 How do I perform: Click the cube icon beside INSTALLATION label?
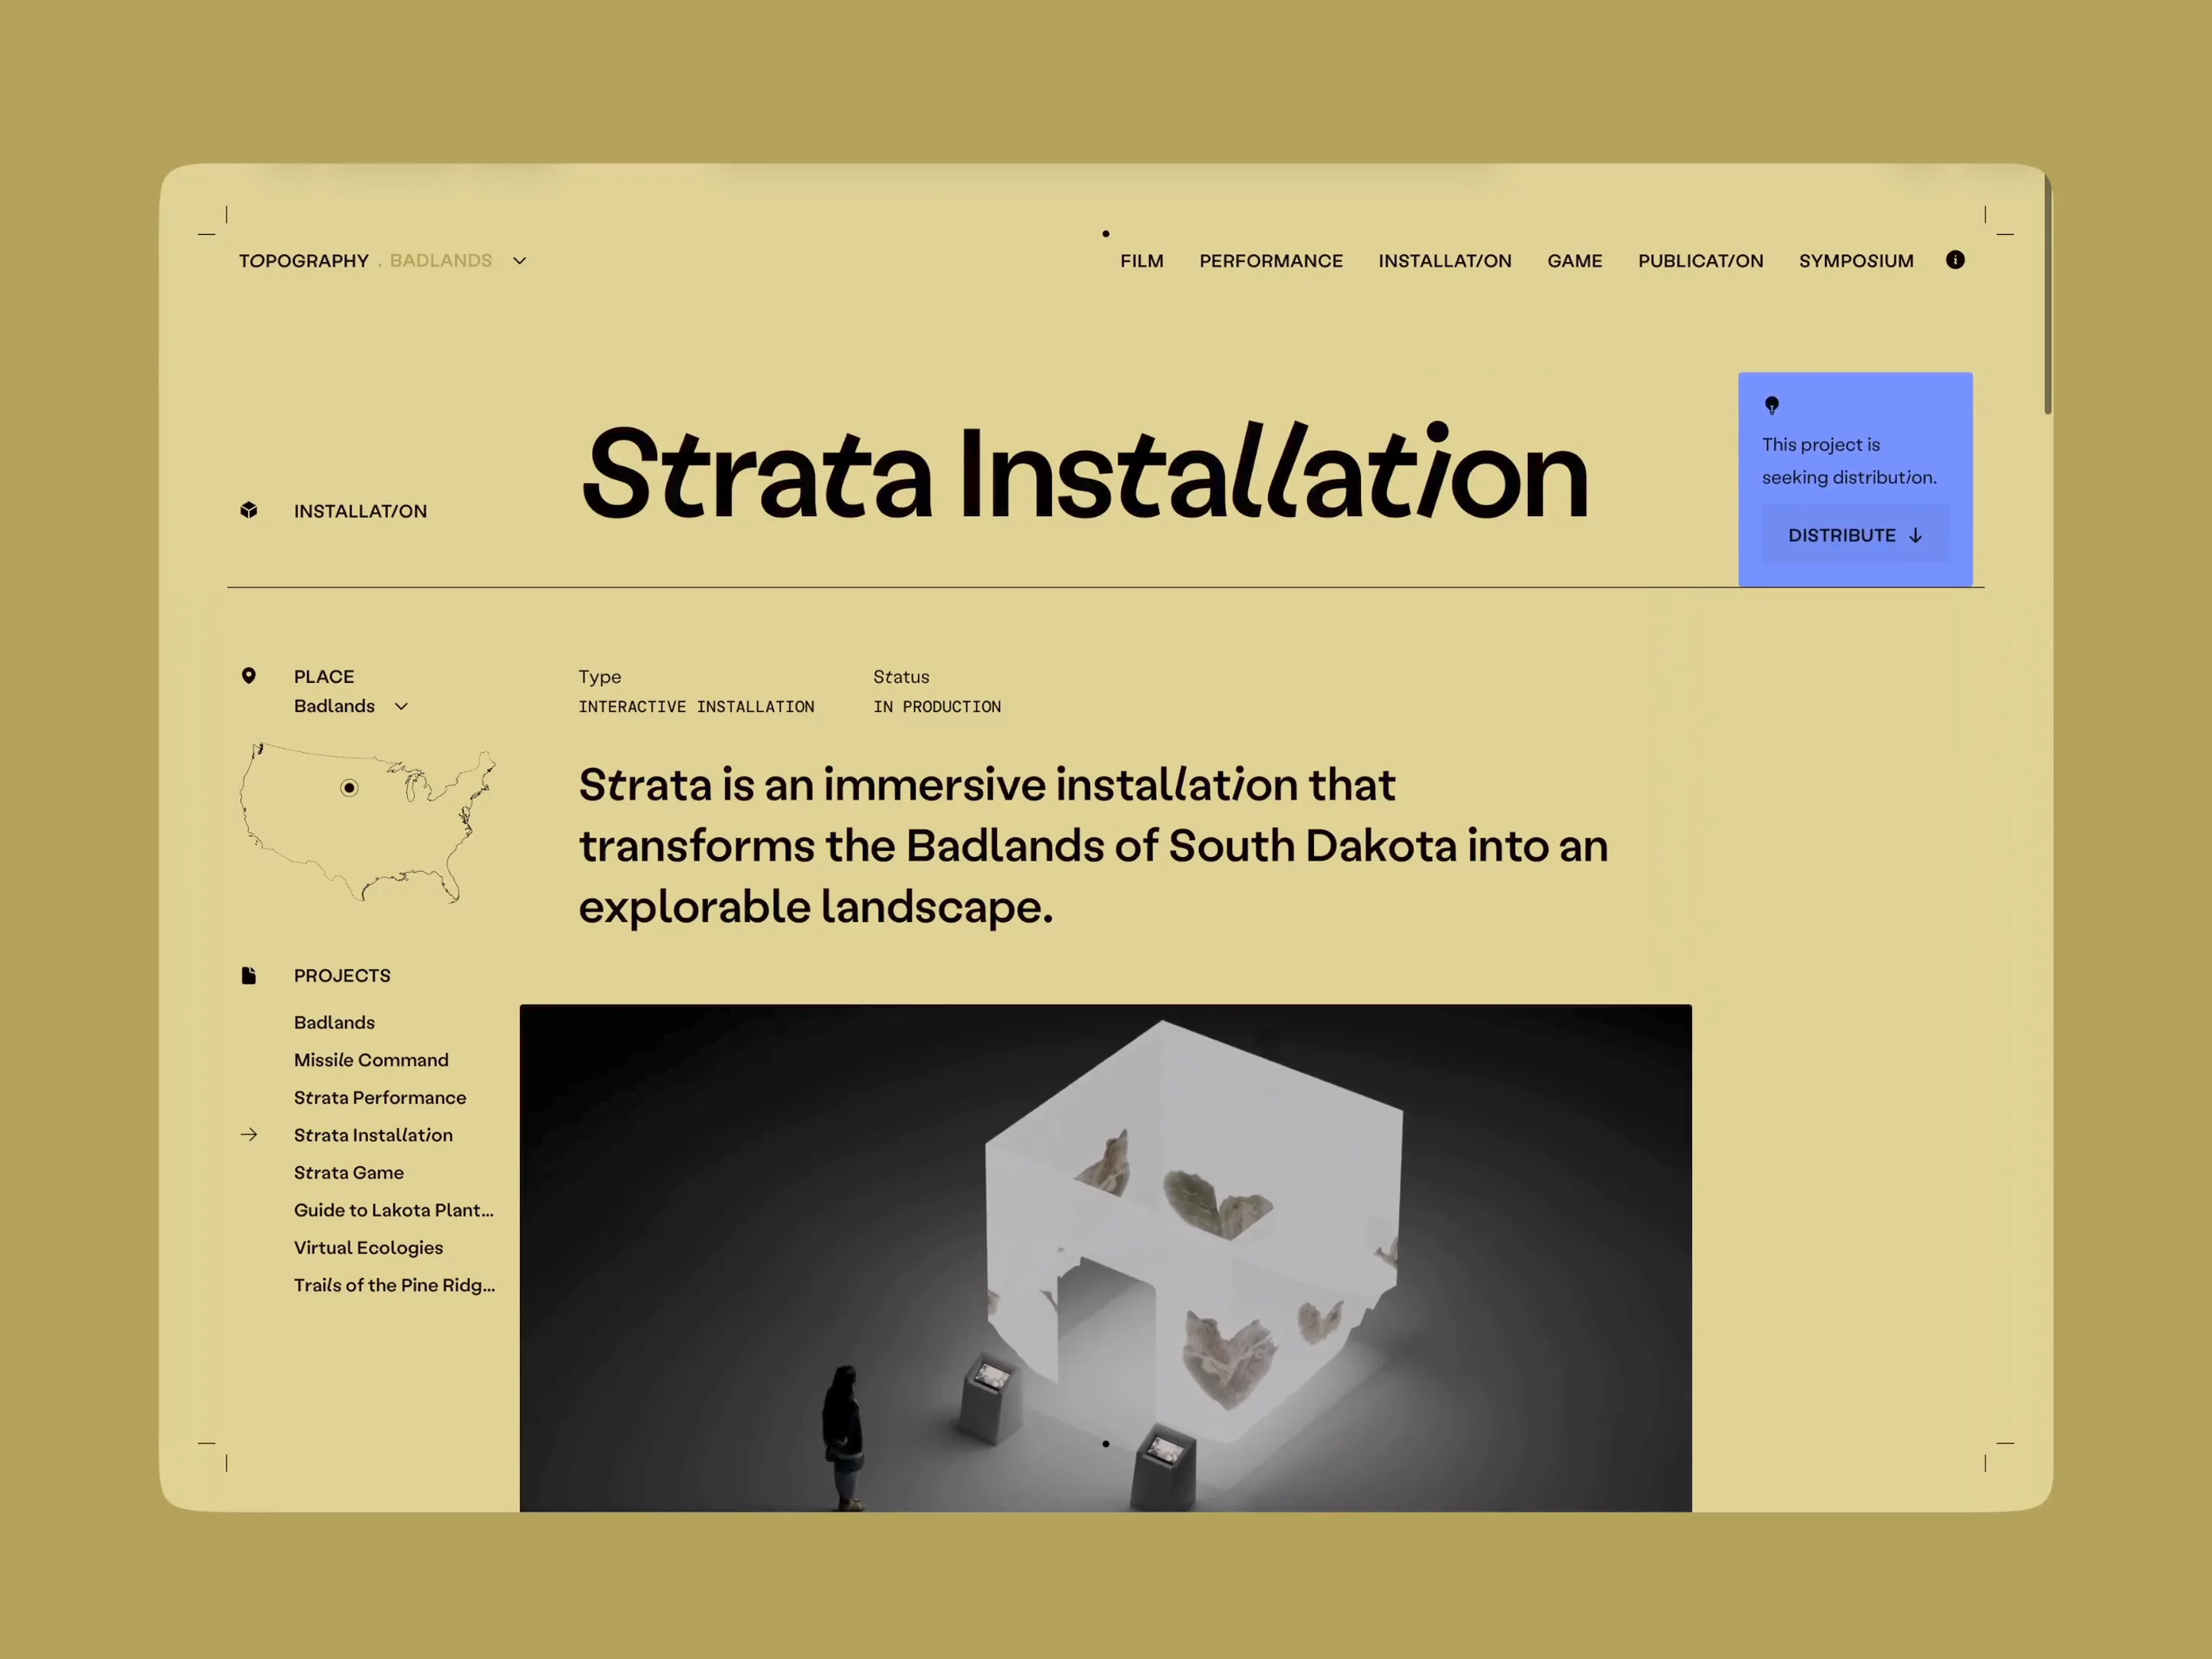tap(249, 510)
